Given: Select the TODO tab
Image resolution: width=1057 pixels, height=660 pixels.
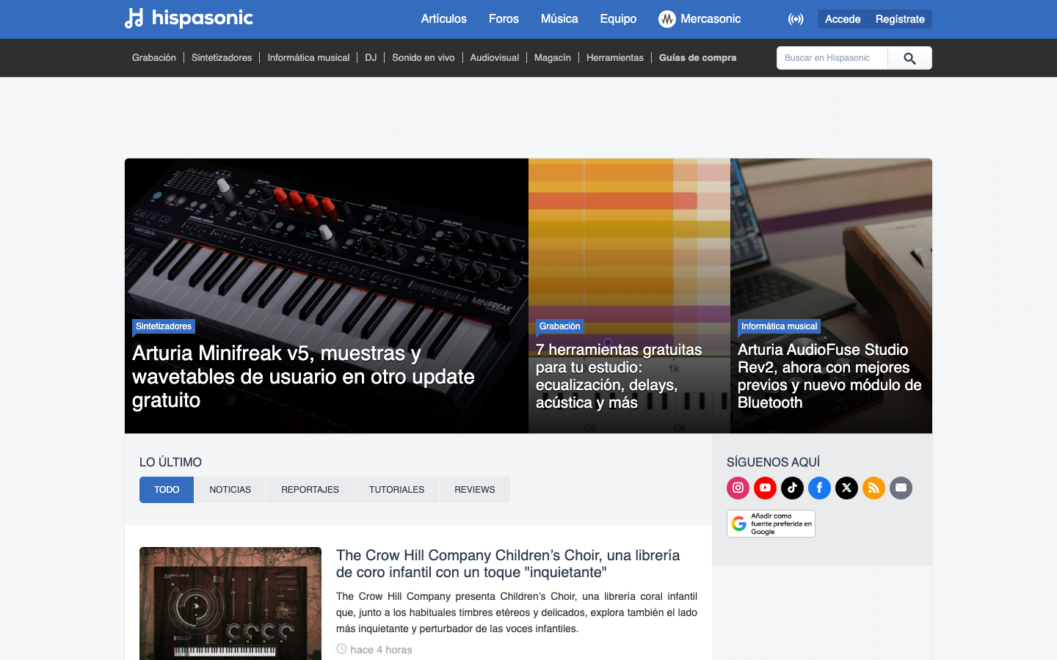Looking at the screenshot, I should tap(167, 490).
